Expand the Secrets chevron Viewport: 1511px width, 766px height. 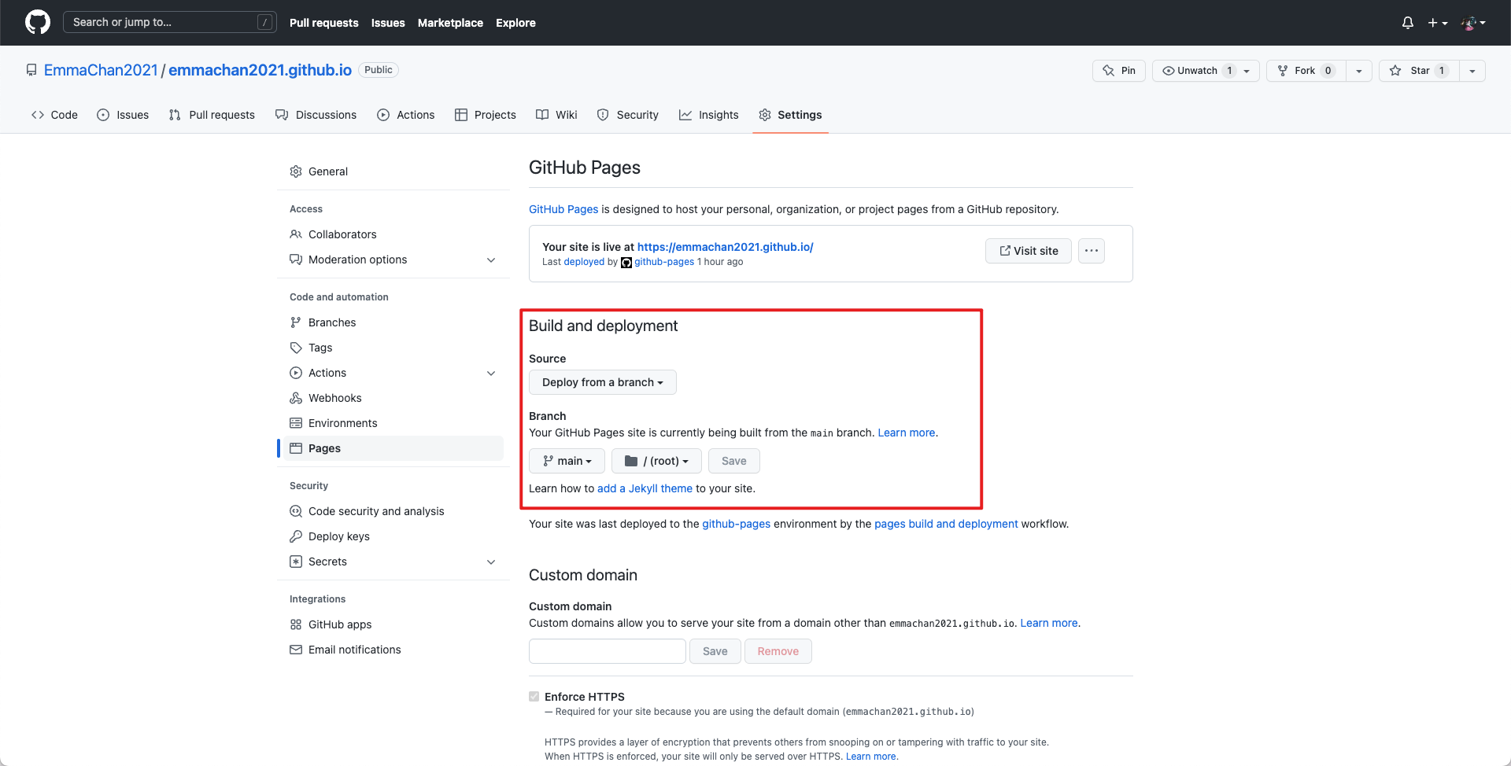point(491,562)
